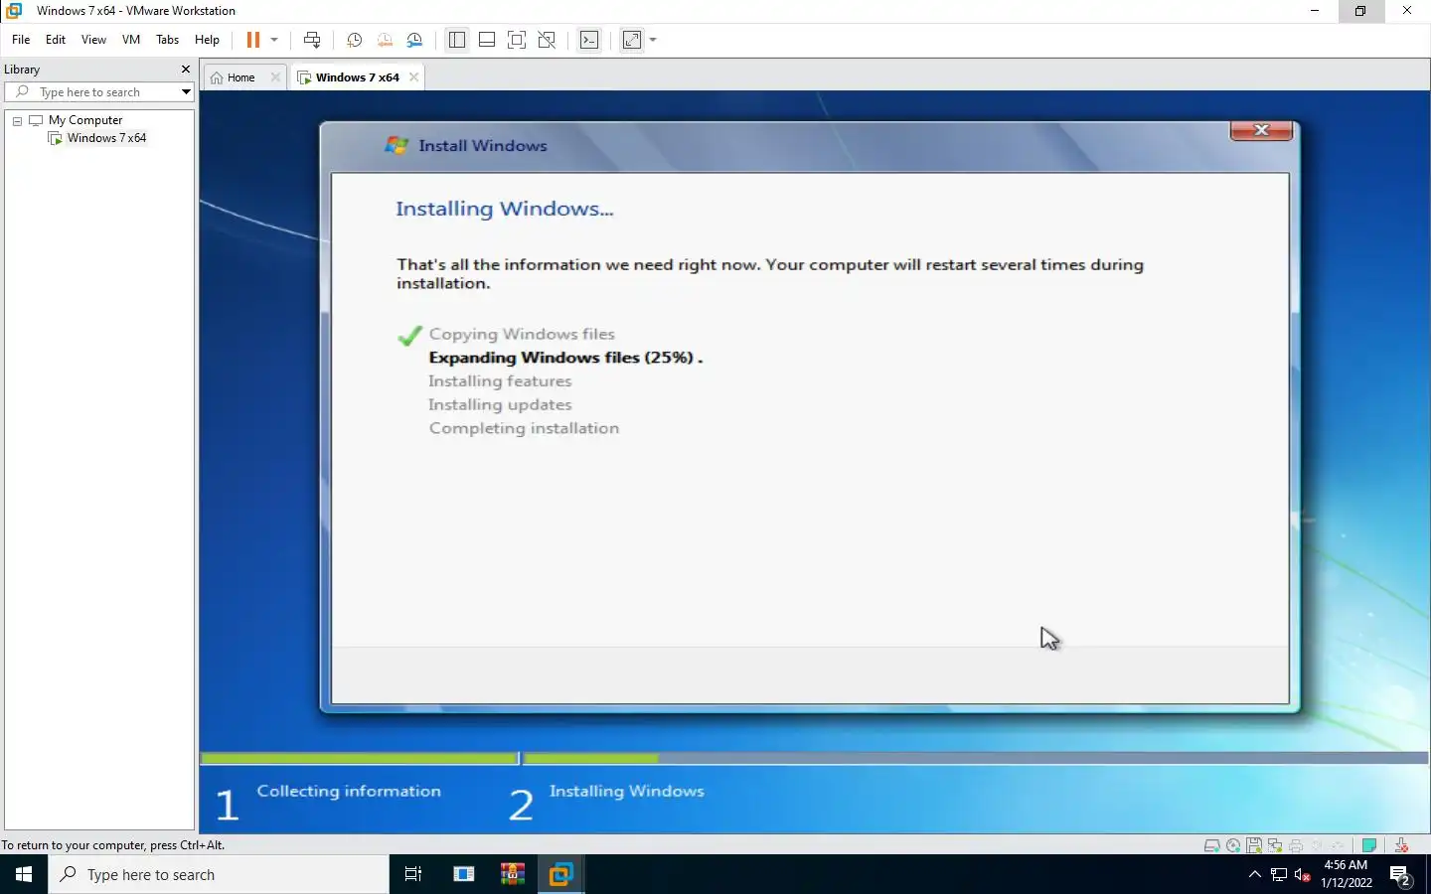Switch to the Windows 7 x64 tab

358,77
